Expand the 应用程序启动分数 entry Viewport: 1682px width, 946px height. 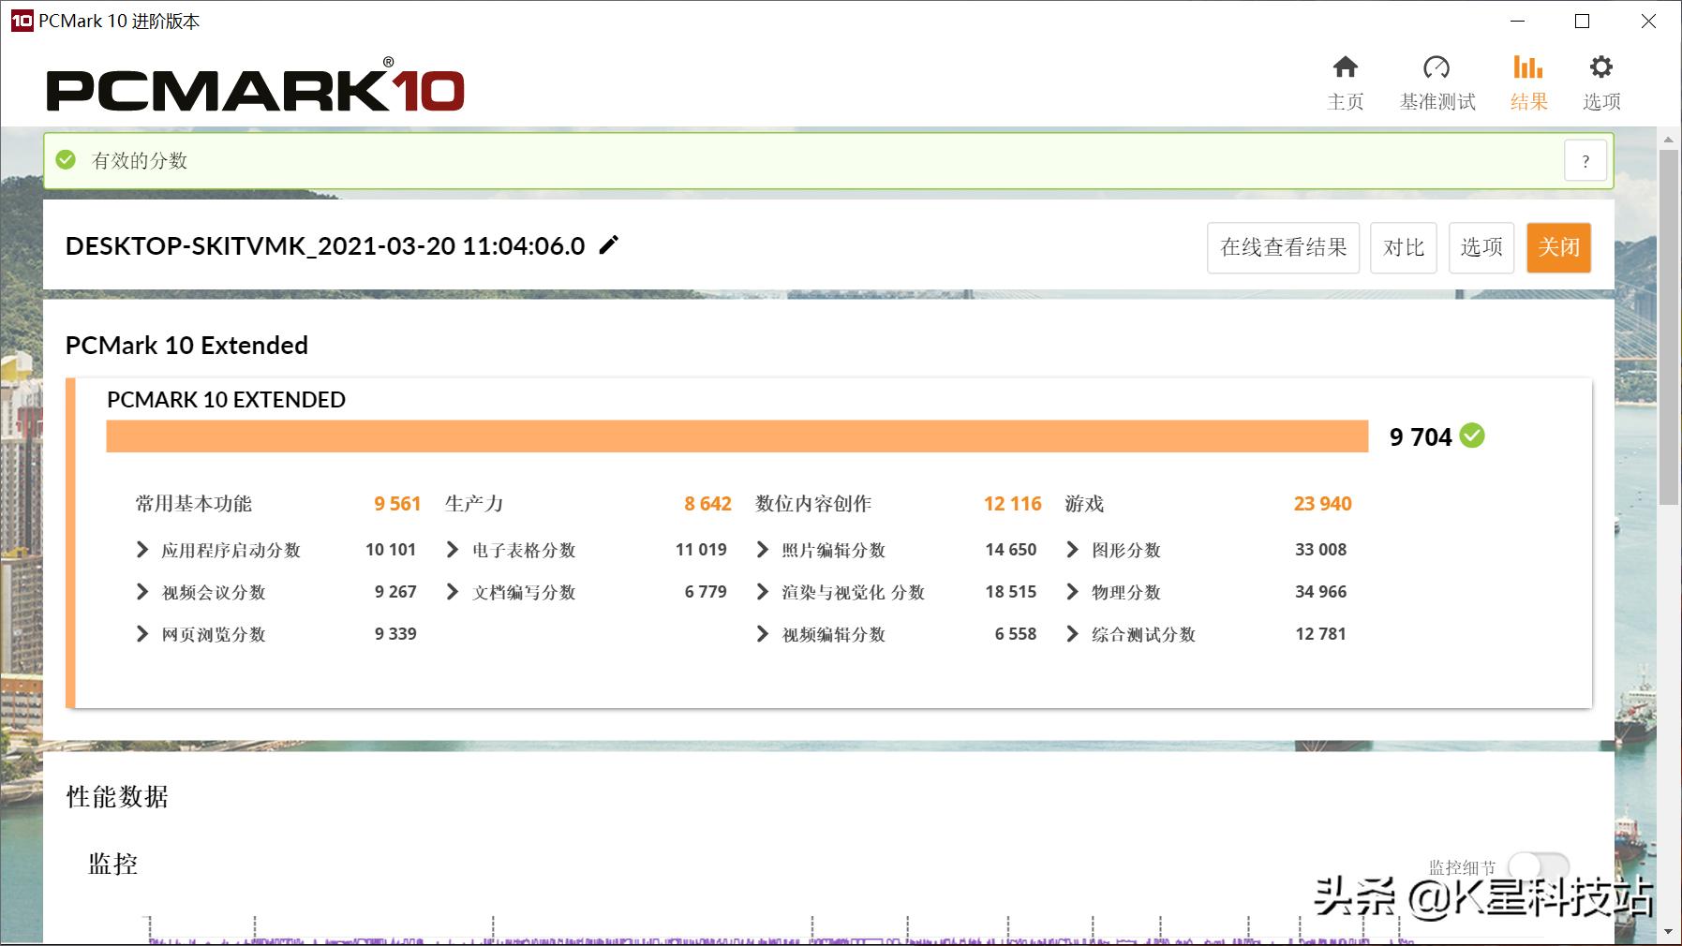click(142, 550)
